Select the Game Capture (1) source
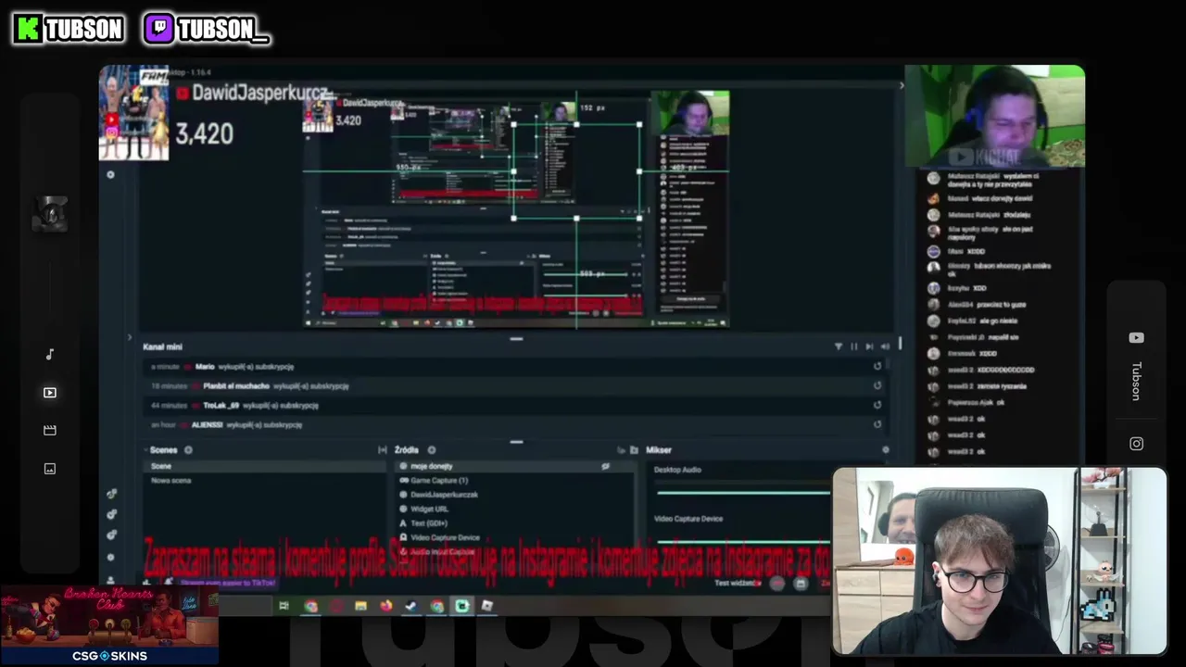Image resolution: width=1186 pixels, height=667 pixels. (439, 481)
